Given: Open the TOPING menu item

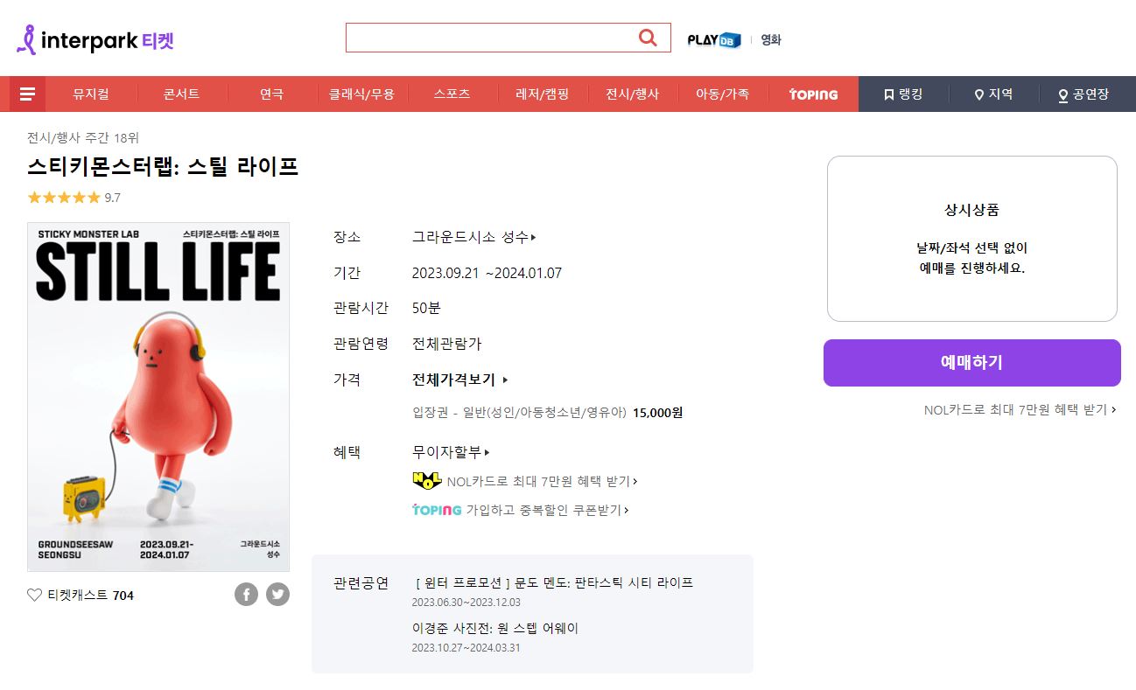Looking at the screenshot, I should click(x=813, y=94).
